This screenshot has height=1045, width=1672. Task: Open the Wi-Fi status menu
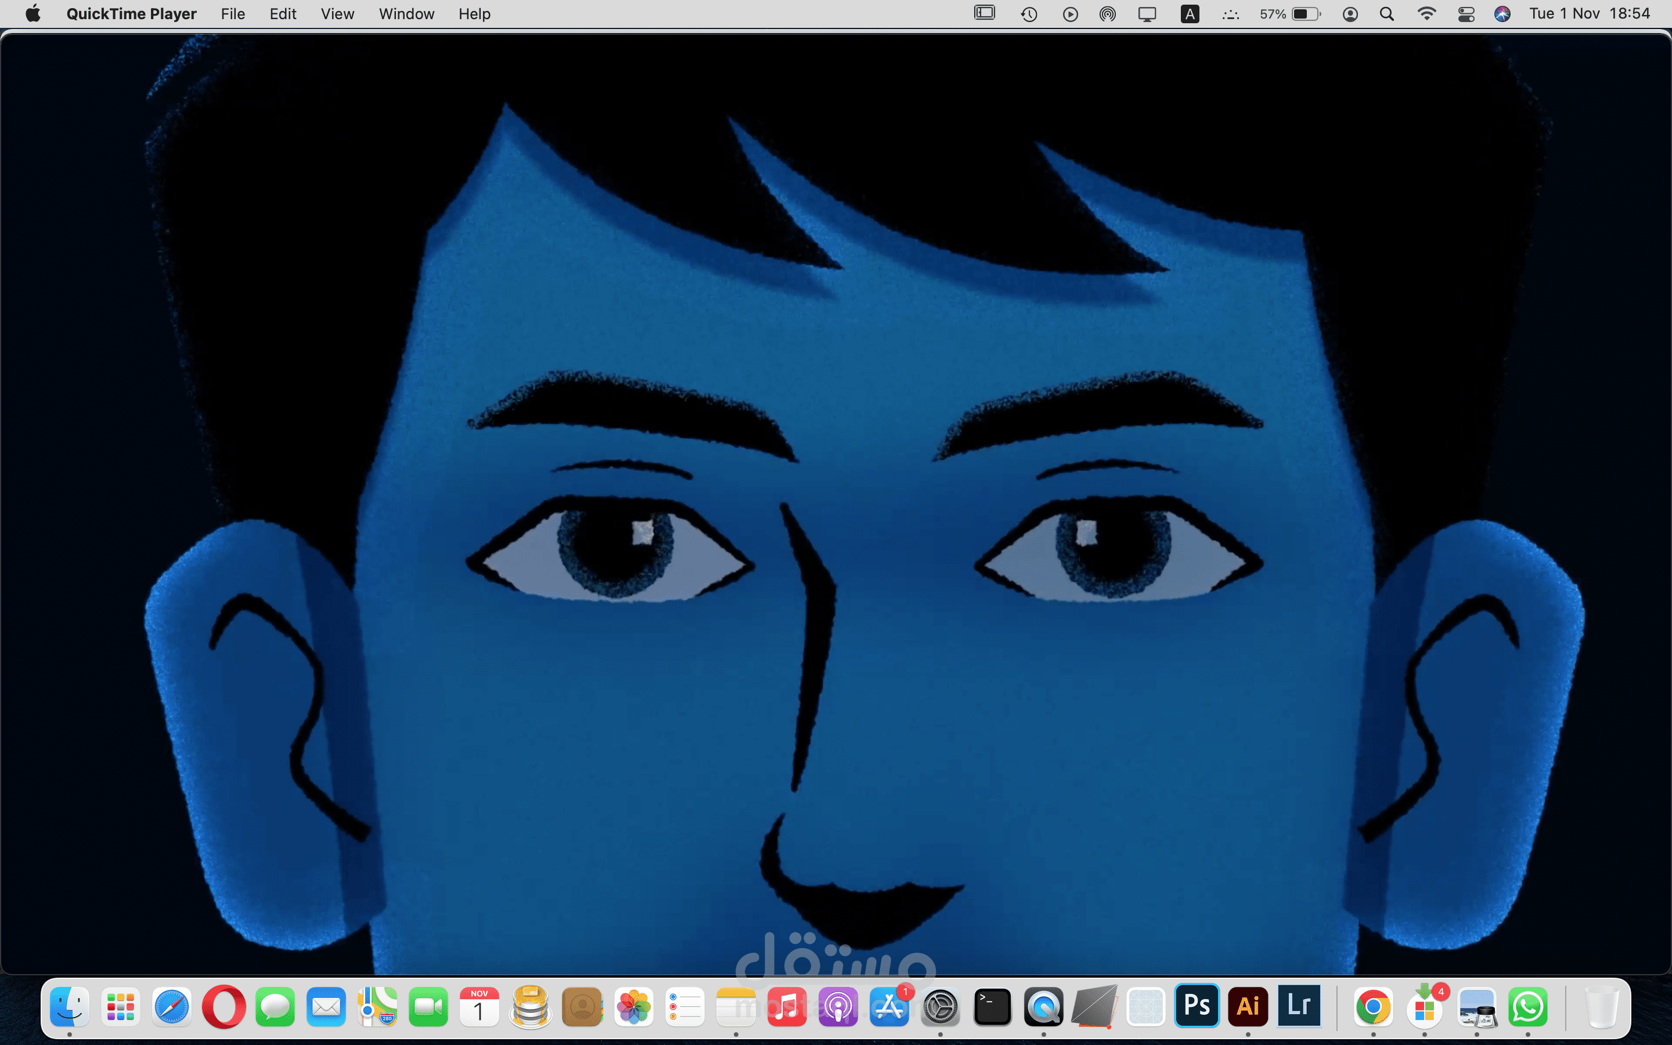[x=1426, y=14]
